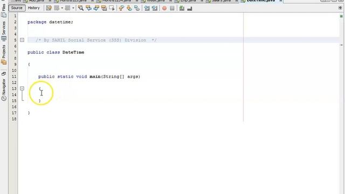
Task: Click the Find Selection magnifier icon
Action: coord(81,8)
